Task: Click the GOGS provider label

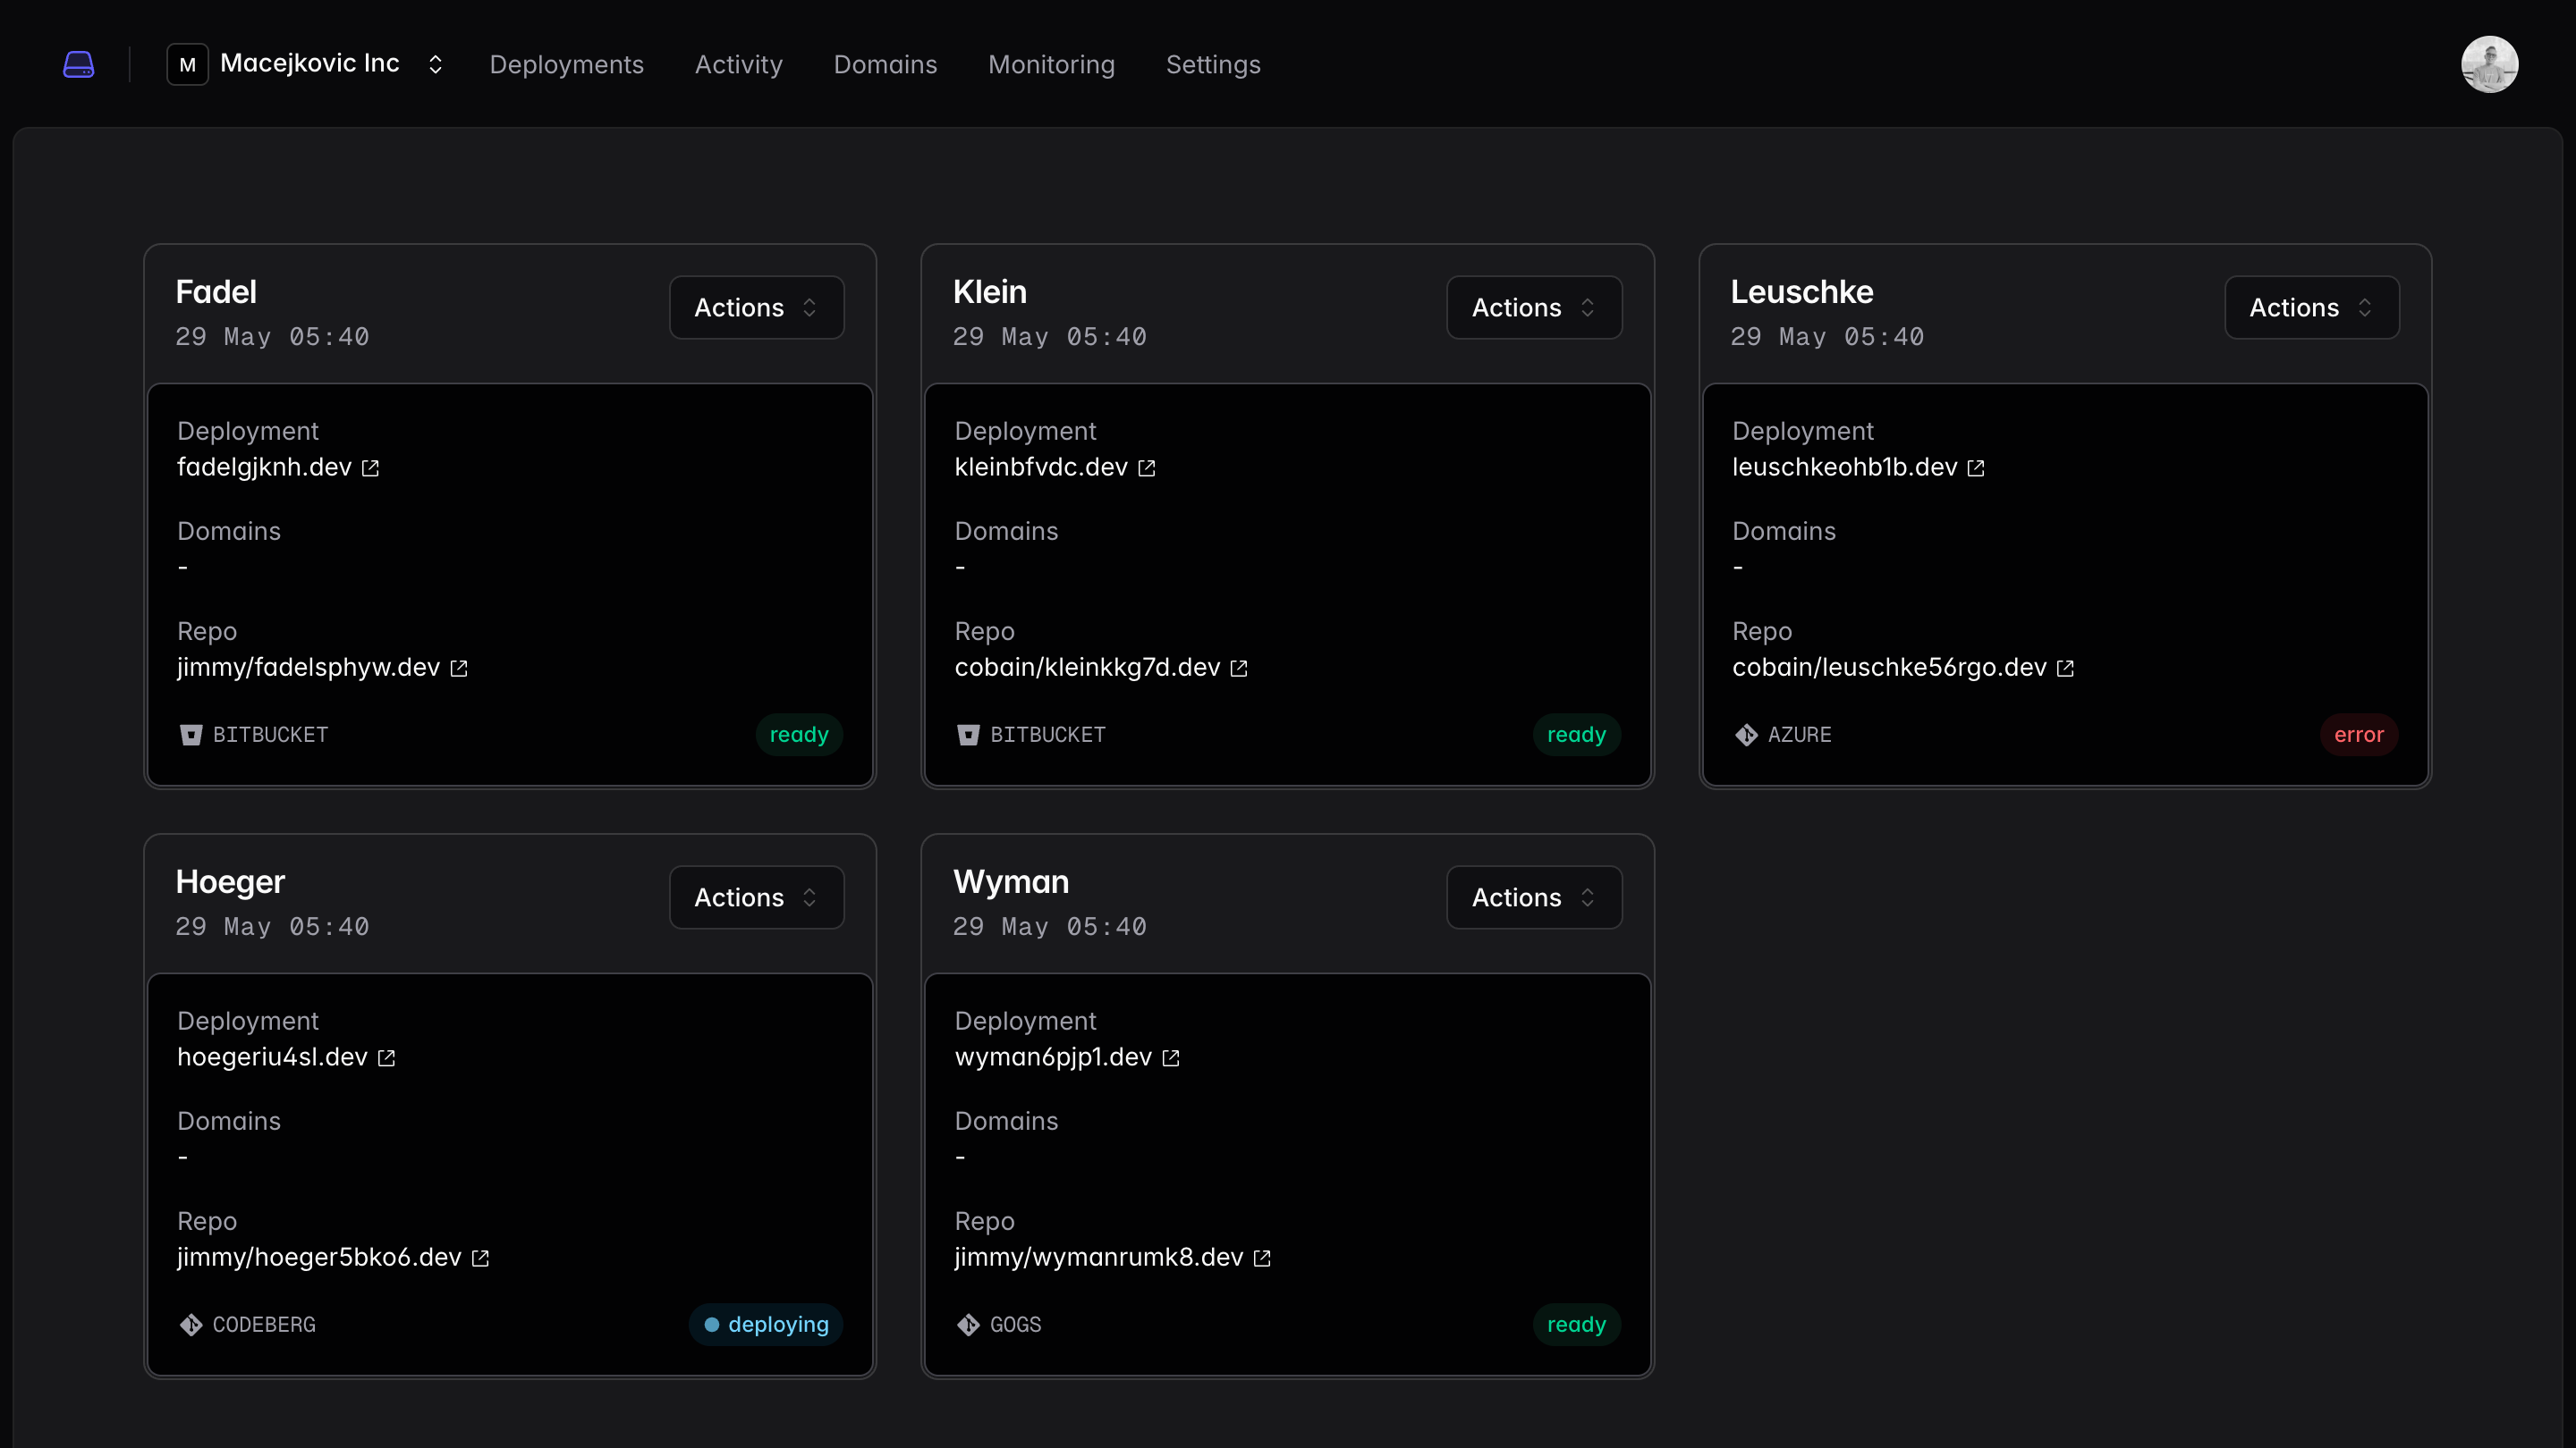Action: click(x=1015, y=1325)
